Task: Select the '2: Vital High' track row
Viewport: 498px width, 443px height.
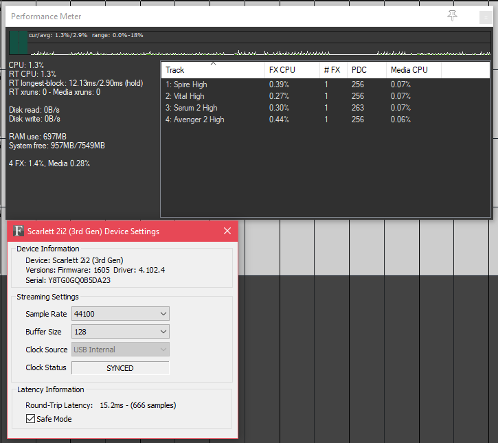Action: [x=325, y=96]
